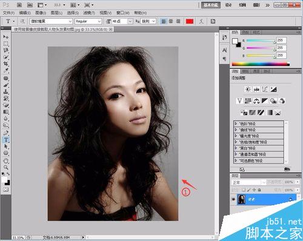Click the 基本功能 workspace button
Viewport: 303px width, 241px height.
(x=211, y=5)
